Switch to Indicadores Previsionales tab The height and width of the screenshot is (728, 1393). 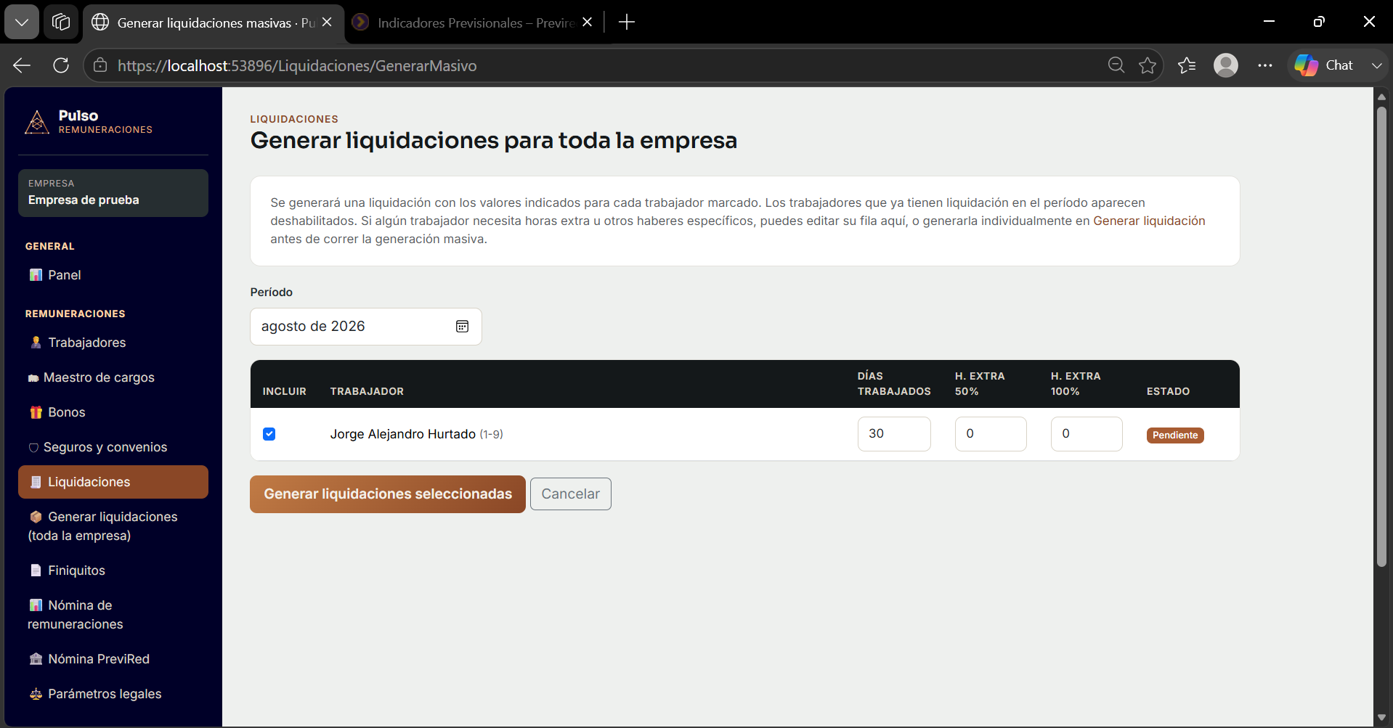click(476, 23)
